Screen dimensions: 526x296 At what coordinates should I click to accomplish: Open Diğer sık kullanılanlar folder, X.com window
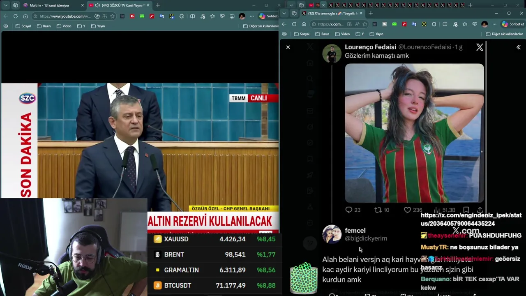click(504, 34)
